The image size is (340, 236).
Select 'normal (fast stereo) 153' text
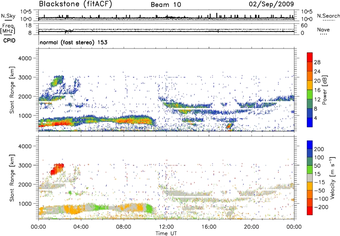[x=74, y=42]
